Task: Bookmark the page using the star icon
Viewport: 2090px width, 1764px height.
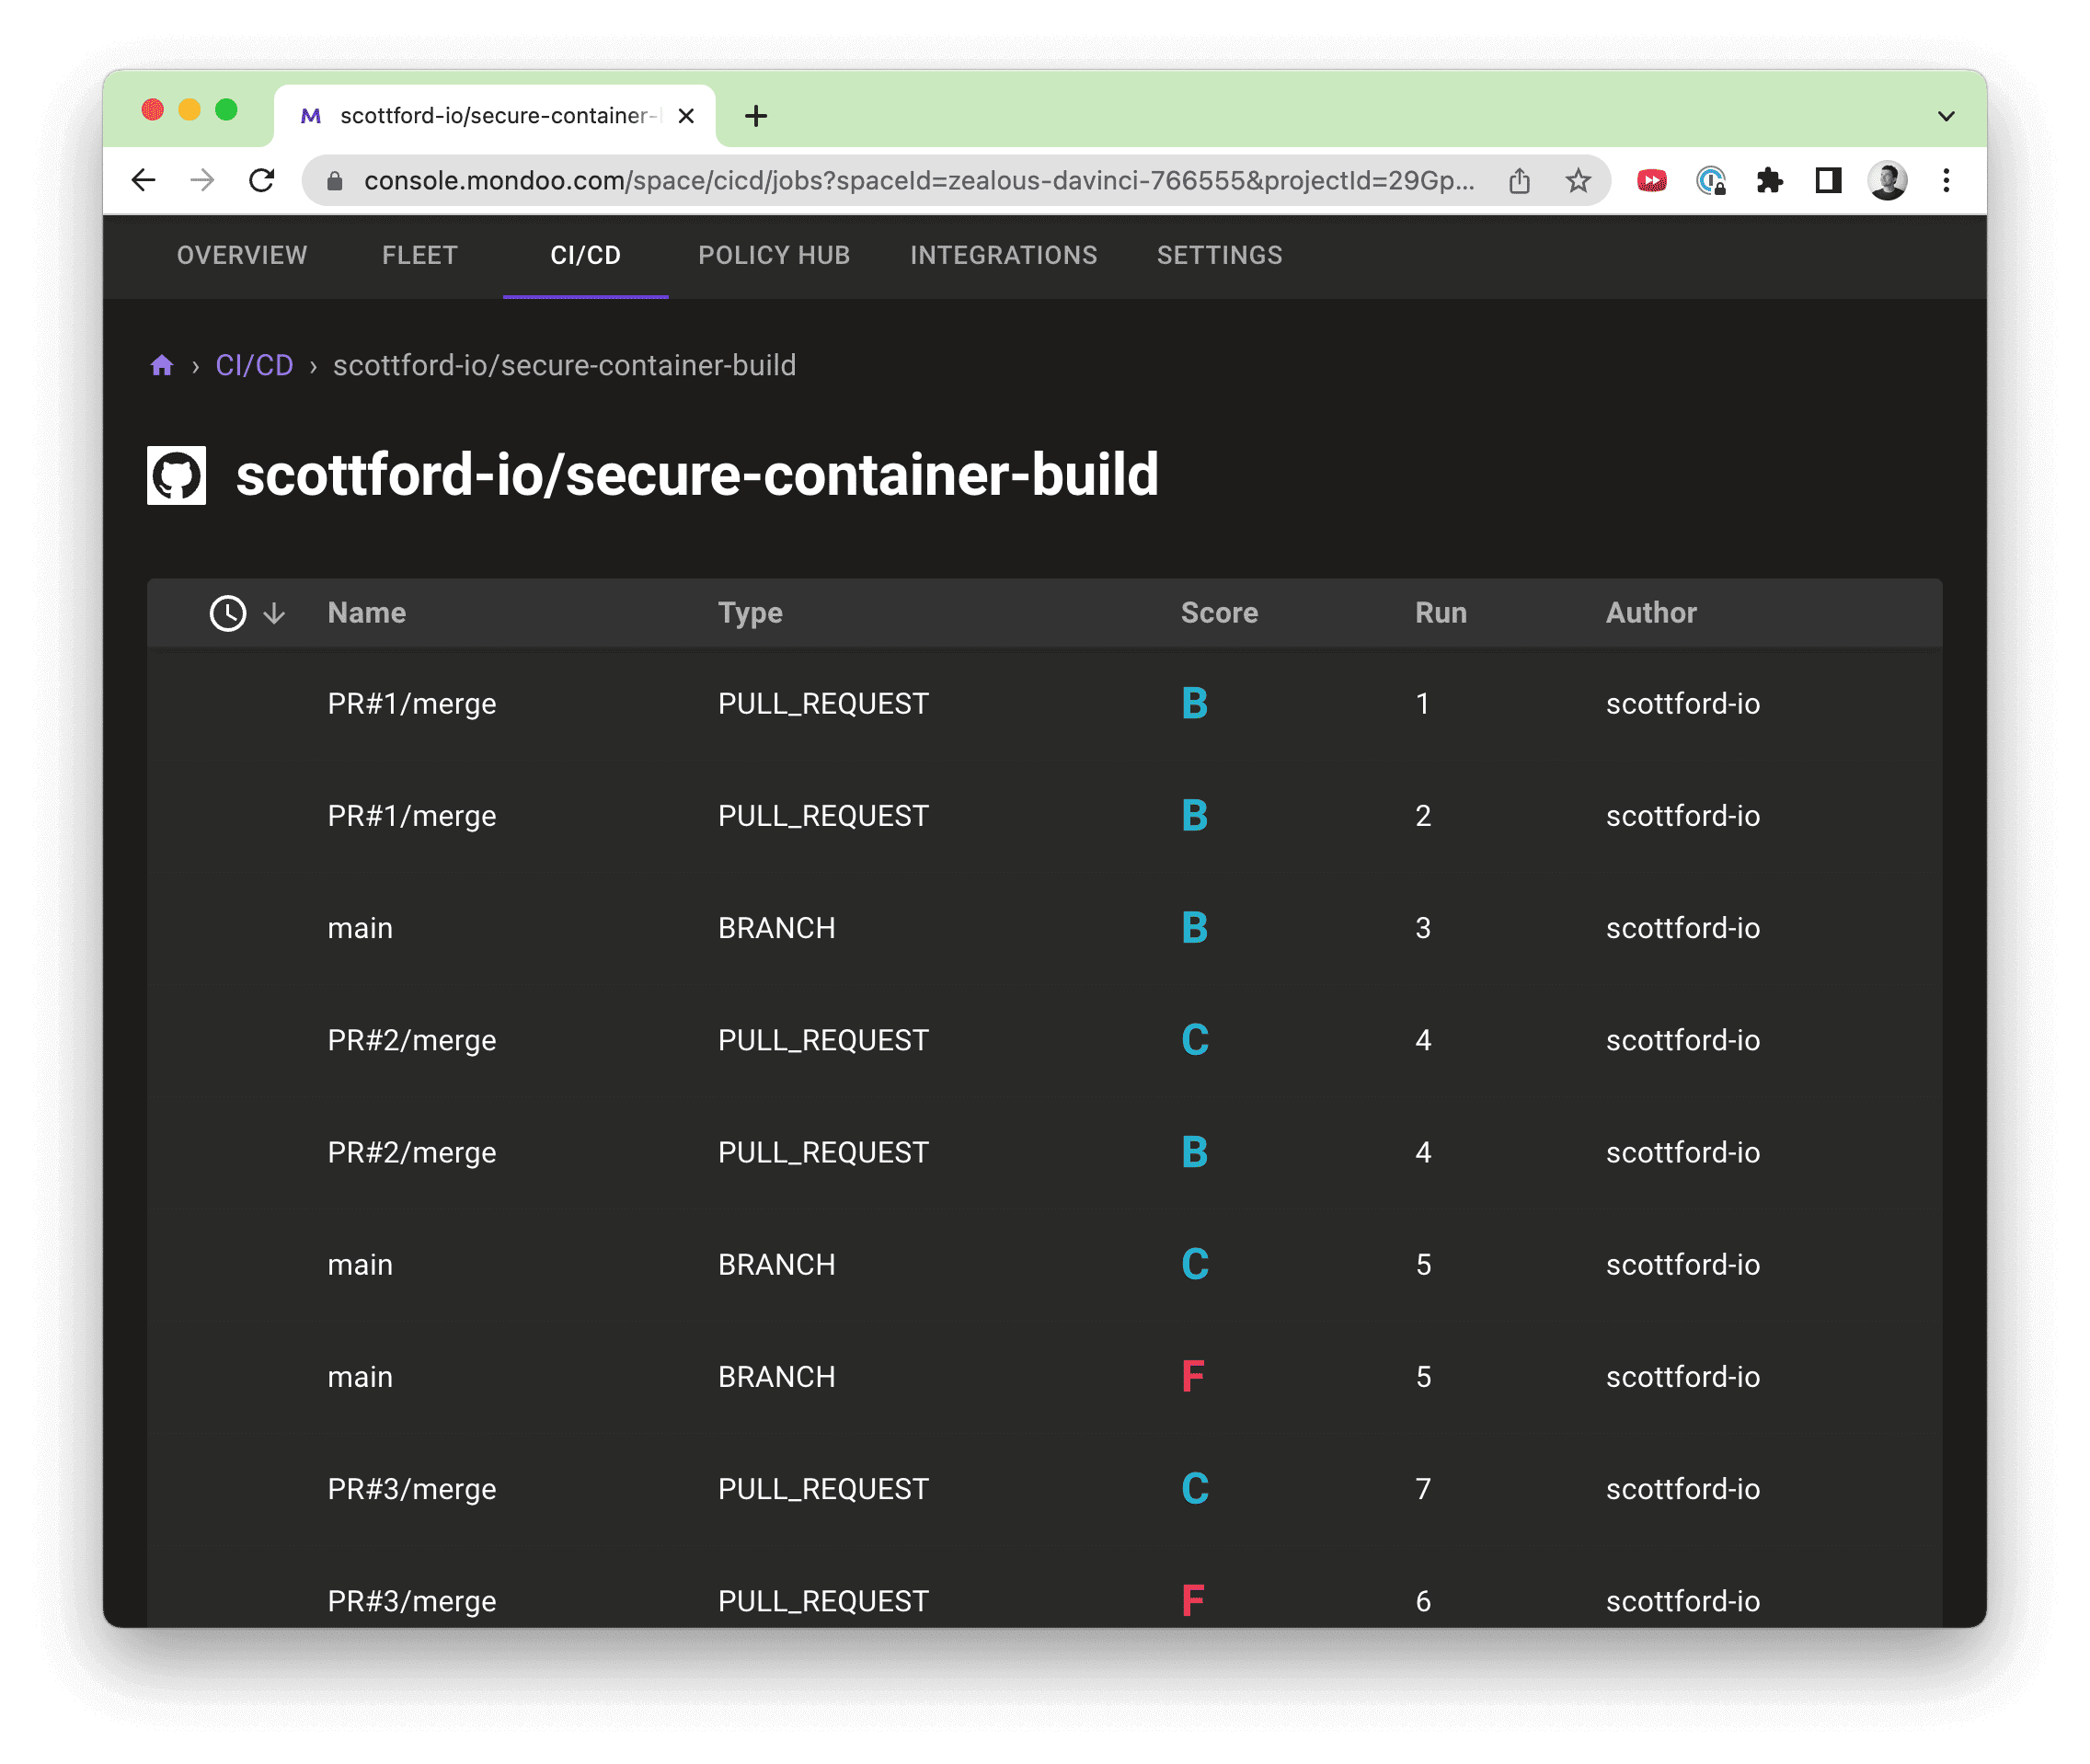Action: coord(1577,181)
